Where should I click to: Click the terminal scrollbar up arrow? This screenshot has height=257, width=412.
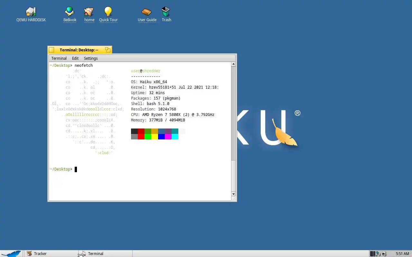pos(234,64)
